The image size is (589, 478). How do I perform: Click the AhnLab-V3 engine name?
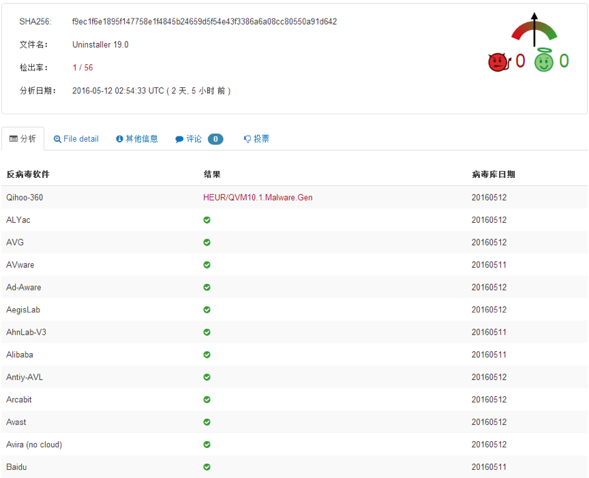point(26,332)
